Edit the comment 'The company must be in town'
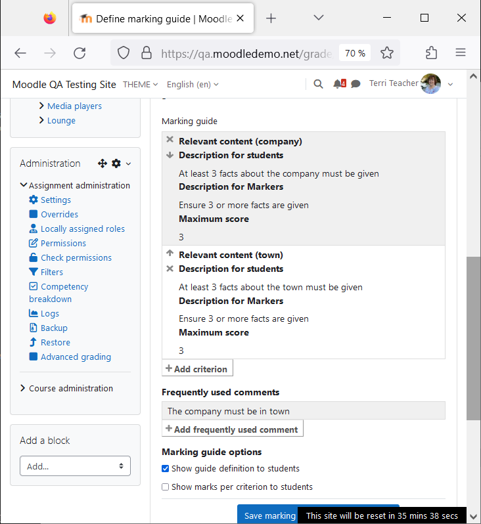The height and width of the screenshot is (524, 481). pyautogui.click(x=304, y=410)
